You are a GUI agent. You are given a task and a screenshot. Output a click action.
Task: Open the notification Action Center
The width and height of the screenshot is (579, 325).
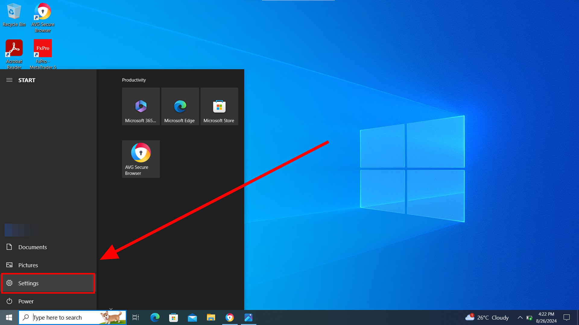[x=567, y=317]
